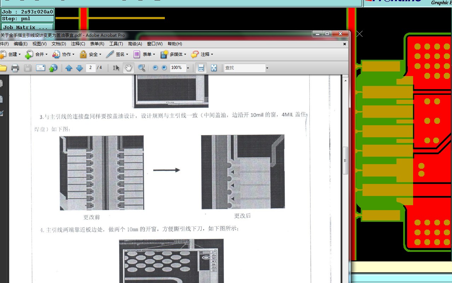Enable scrolling page fit-width mode

click(201, 68)
